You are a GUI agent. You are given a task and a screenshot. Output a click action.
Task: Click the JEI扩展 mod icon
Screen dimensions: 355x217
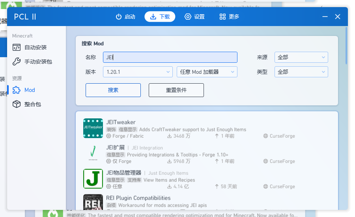pos(93,153)
